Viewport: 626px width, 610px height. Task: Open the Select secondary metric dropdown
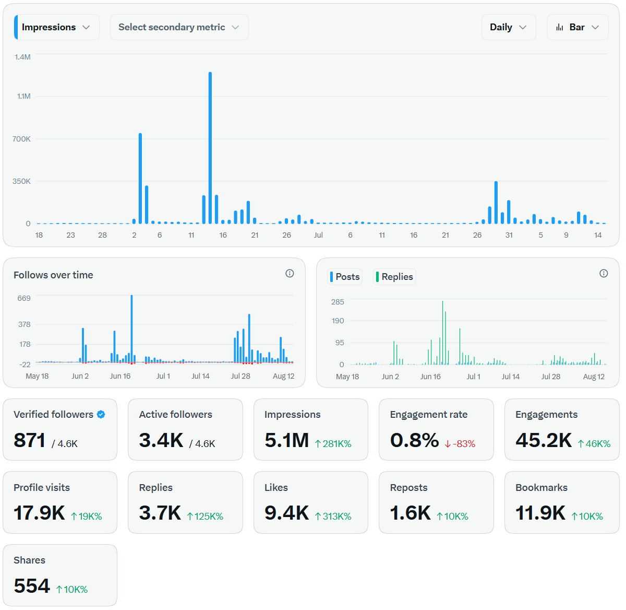coord(179,27)
